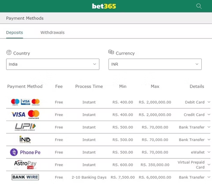Open the Currency dropdown showing INR
Screen dimensions: 212x184
(155, 64)
